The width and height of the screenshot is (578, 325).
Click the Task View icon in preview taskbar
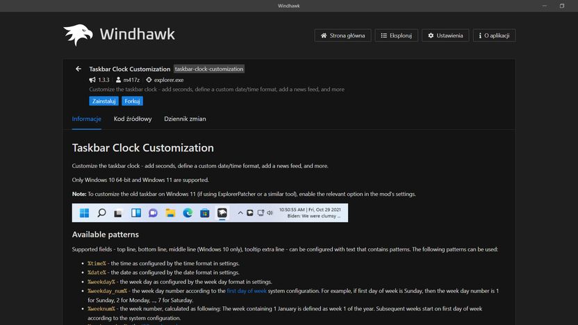(x=118, y=213)
